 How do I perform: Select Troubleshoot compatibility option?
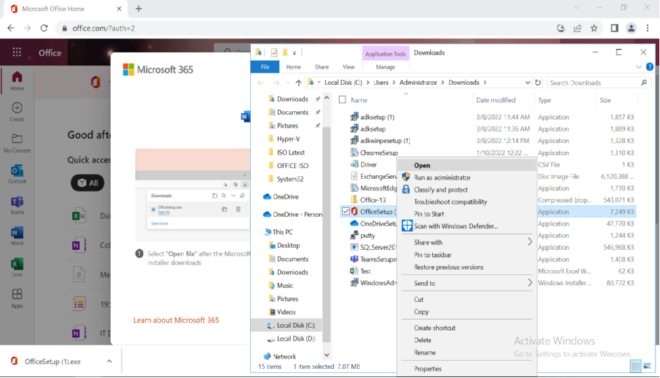tap(467, 202)
